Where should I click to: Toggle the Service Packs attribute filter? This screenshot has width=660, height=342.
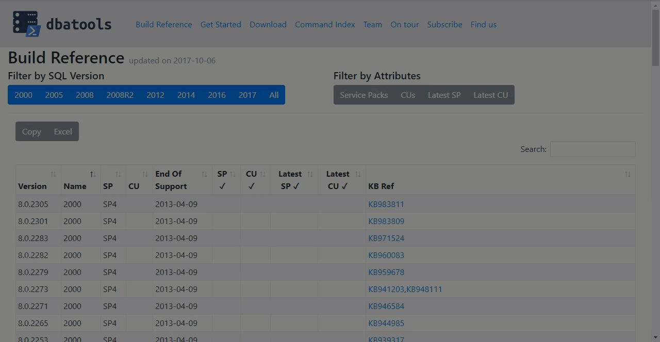click(x=364, y=95)
